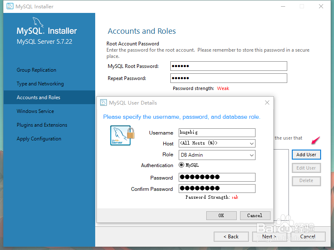Minimize the MySQL Installer window

pos(283,6)
